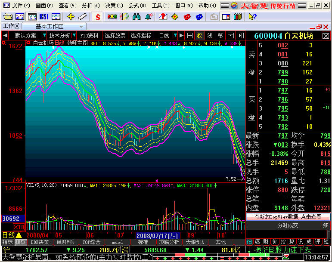Click the 分时成交 button
Viewport: 332px width, 262px height.
288,225
